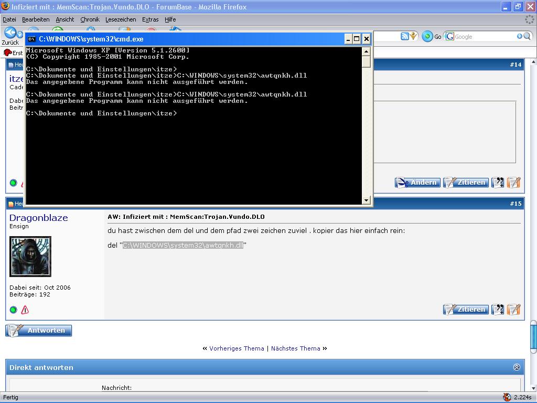Click the green Go button
This screenshot has width=537, height=403.
tap(427, 36)
